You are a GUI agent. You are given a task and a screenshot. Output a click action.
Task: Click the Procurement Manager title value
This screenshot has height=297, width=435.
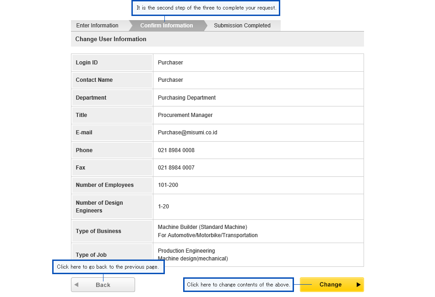[x=185, y=115]
